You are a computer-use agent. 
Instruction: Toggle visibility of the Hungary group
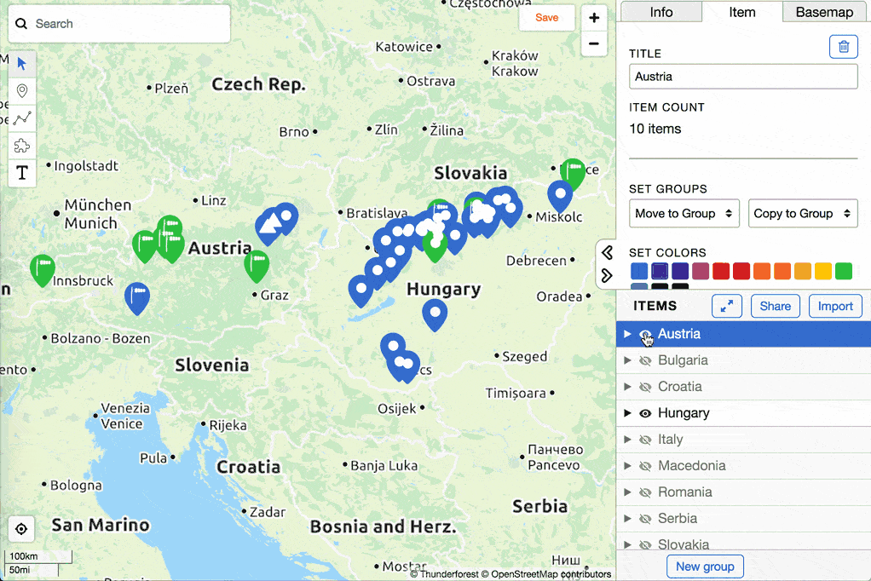click(x=645, y=413)
